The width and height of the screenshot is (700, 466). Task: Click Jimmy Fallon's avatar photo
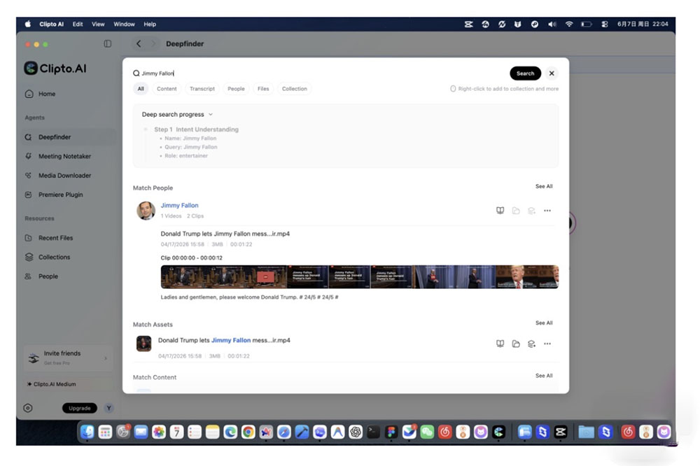coord(146,210)
